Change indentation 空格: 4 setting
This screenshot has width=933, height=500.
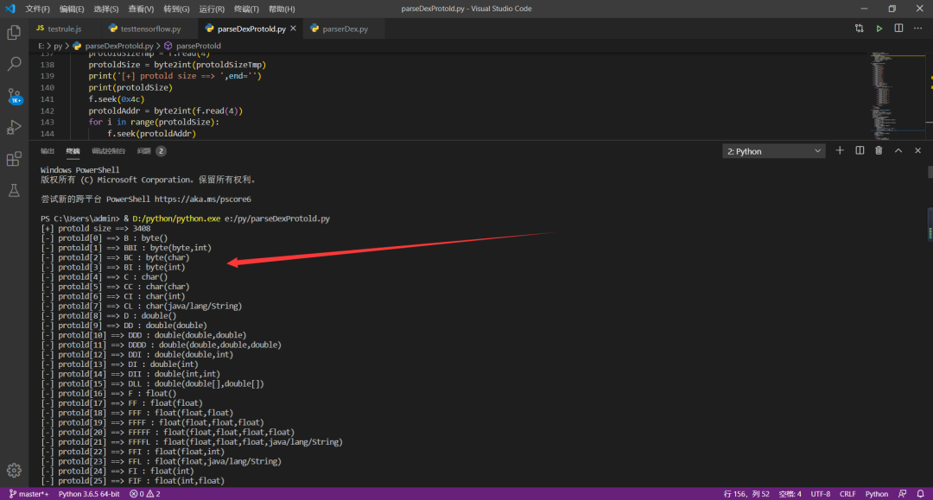[x=790, y=494]
